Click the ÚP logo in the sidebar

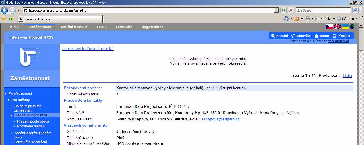[30, 57]
